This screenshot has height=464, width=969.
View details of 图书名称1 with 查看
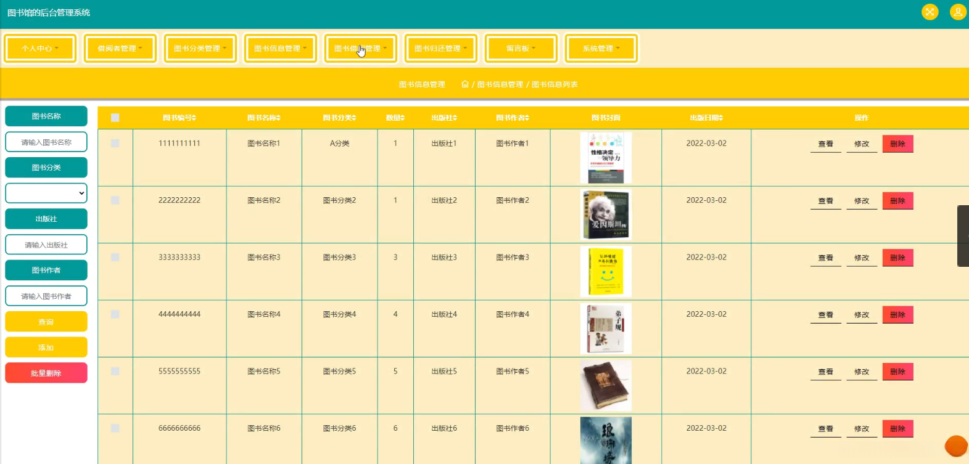tap(826, 144)
